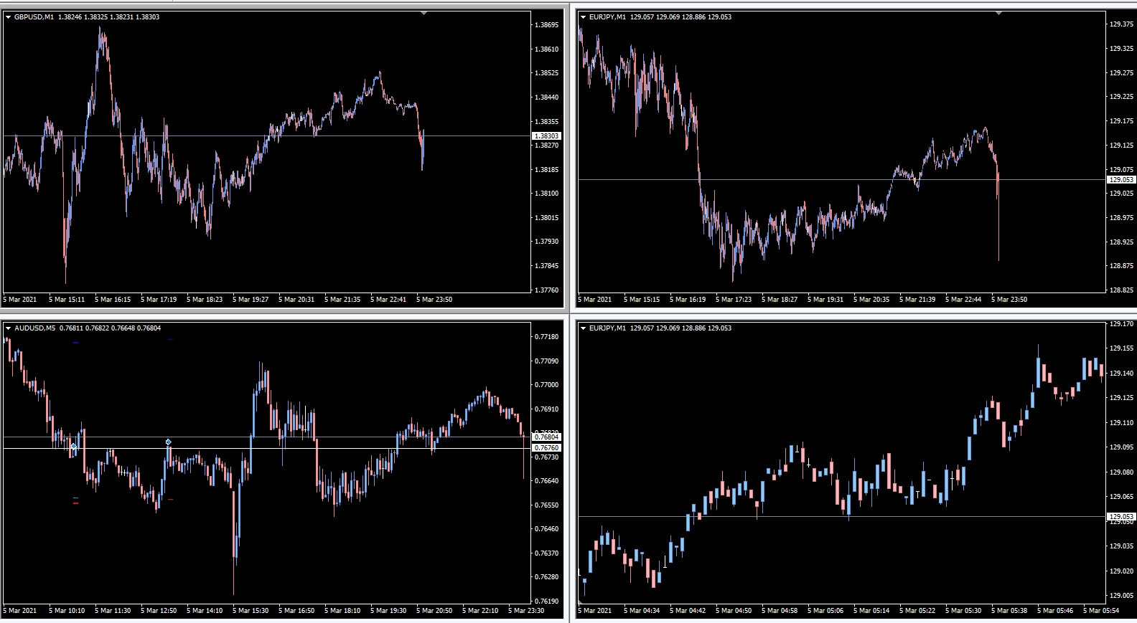Click the 1.38695 price scale value
The height and width of the screenshot is (623, 1137).
[546, 25]
